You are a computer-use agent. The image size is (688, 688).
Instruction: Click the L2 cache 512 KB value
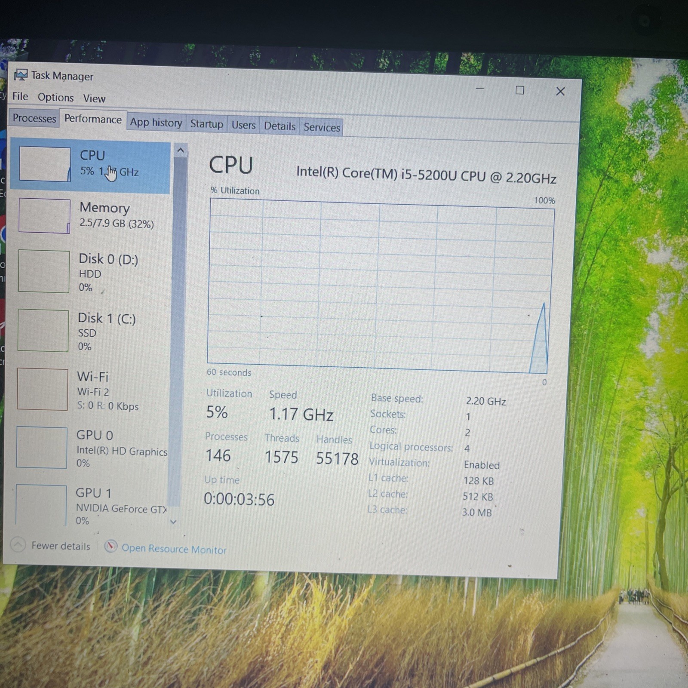coord(478,497)
